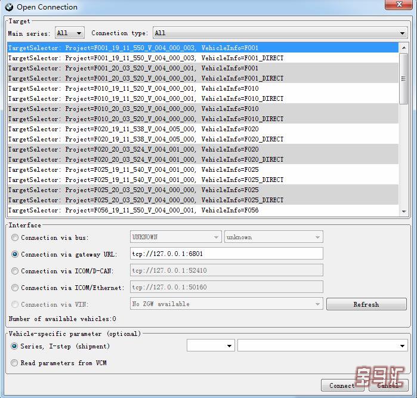Viewport: 417px width, 398px height.
Task: Select Read parameters from VCM radio button
Action: [x=14, y=363]
